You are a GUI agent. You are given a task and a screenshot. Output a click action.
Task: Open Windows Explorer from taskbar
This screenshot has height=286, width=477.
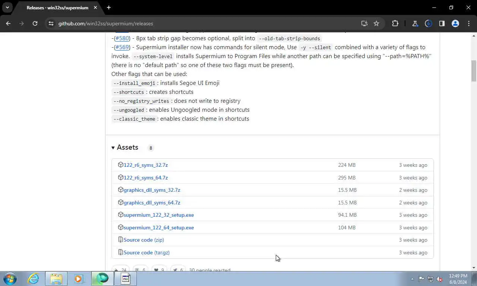pyautogui.click(x=56, y=279)
